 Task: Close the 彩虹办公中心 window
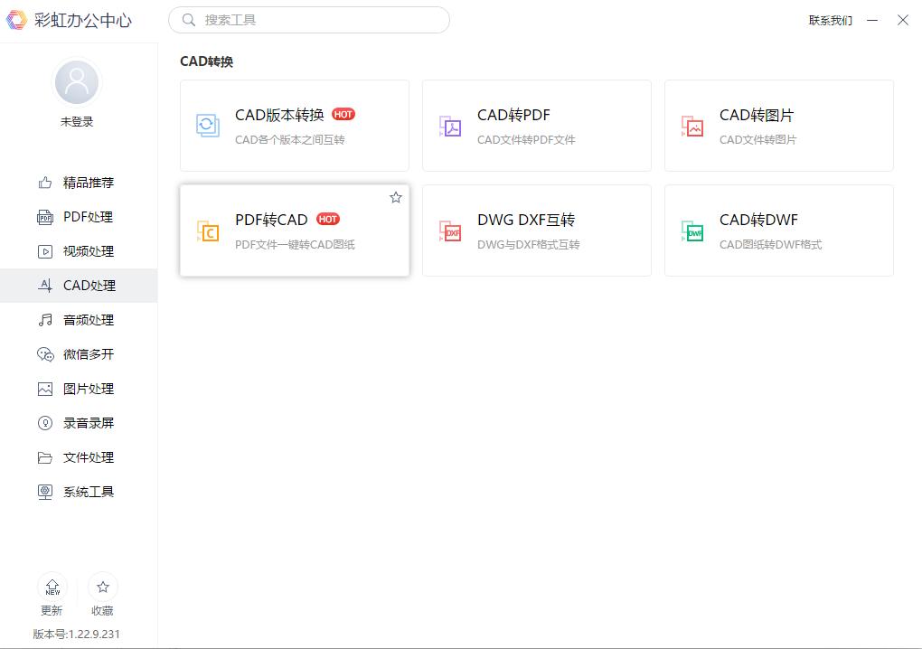tap(903, 20)
